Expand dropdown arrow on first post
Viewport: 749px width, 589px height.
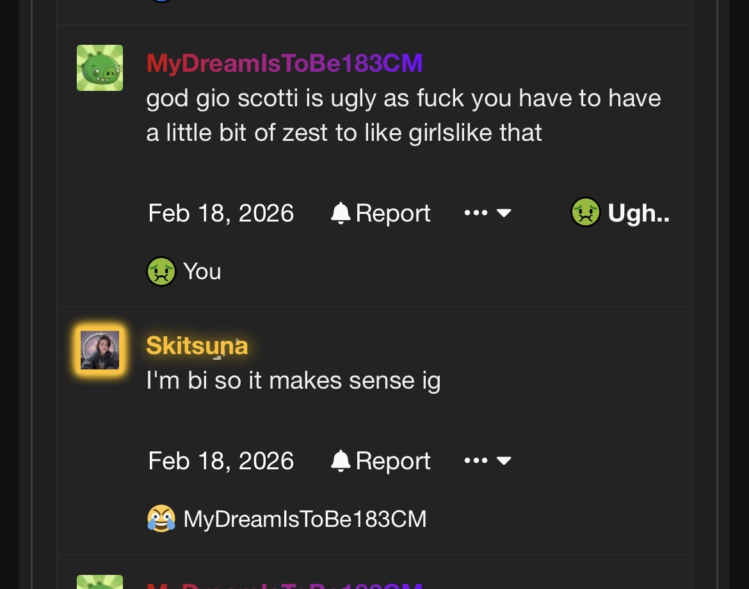504,213
